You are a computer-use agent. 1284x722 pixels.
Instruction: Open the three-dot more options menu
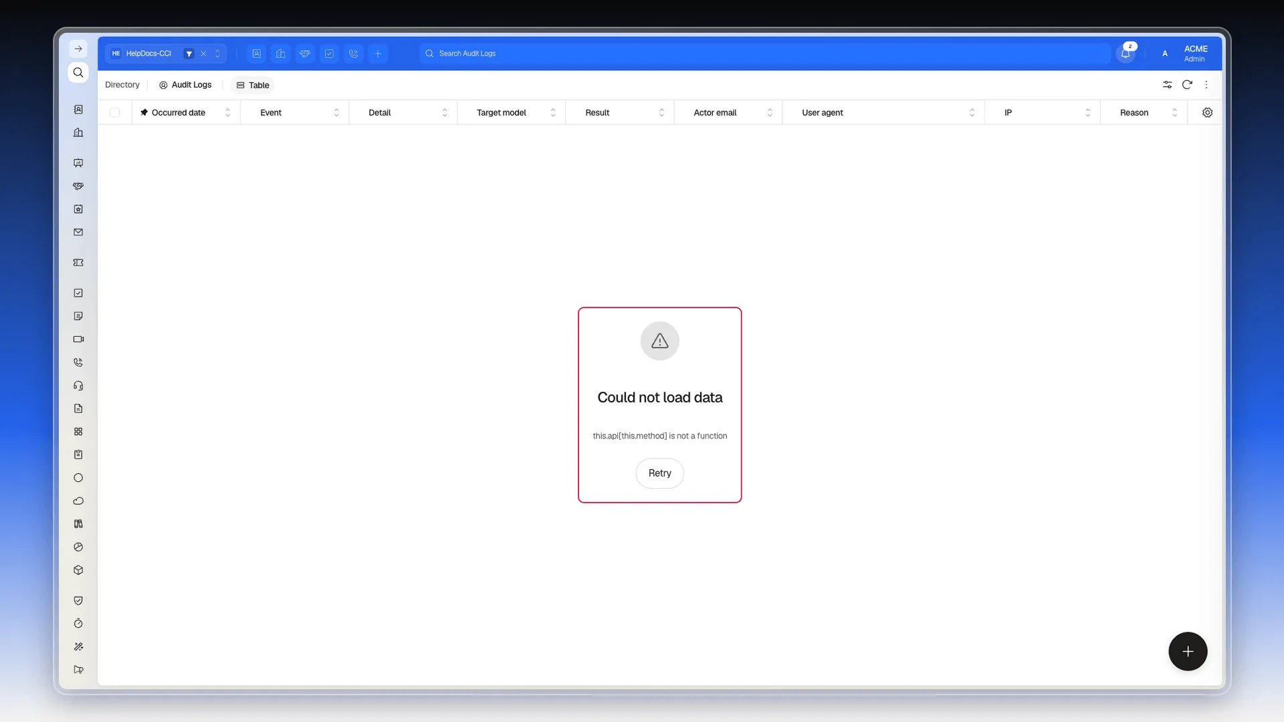point(1206,85)
